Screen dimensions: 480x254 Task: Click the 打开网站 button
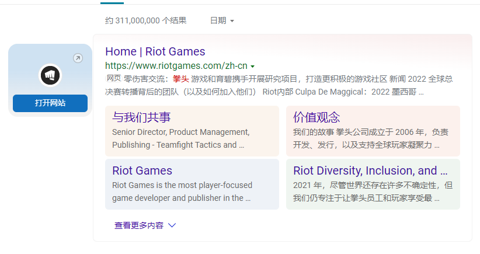pos(50,103)
